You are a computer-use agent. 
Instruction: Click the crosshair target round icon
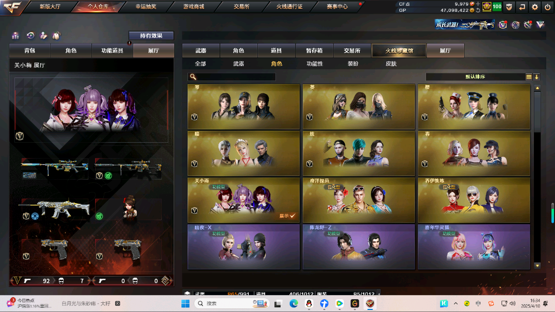click(515, 25)
